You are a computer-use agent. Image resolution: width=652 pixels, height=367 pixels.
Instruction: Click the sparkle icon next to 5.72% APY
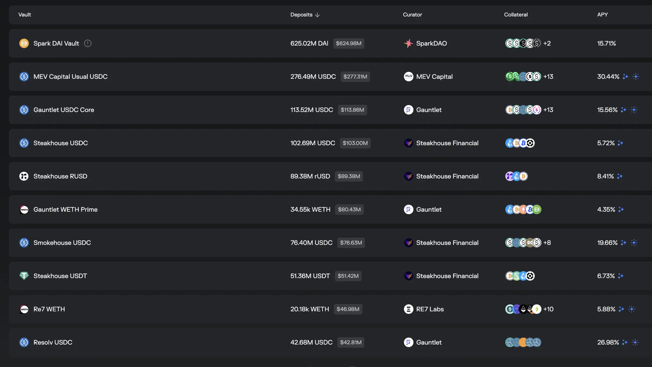(620, 143)
